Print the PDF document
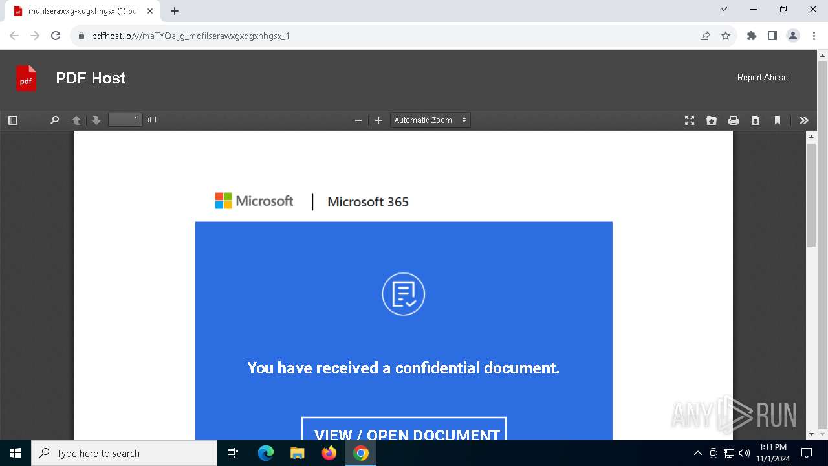Viewport: 828px width, 466px height. pos(734,120)
